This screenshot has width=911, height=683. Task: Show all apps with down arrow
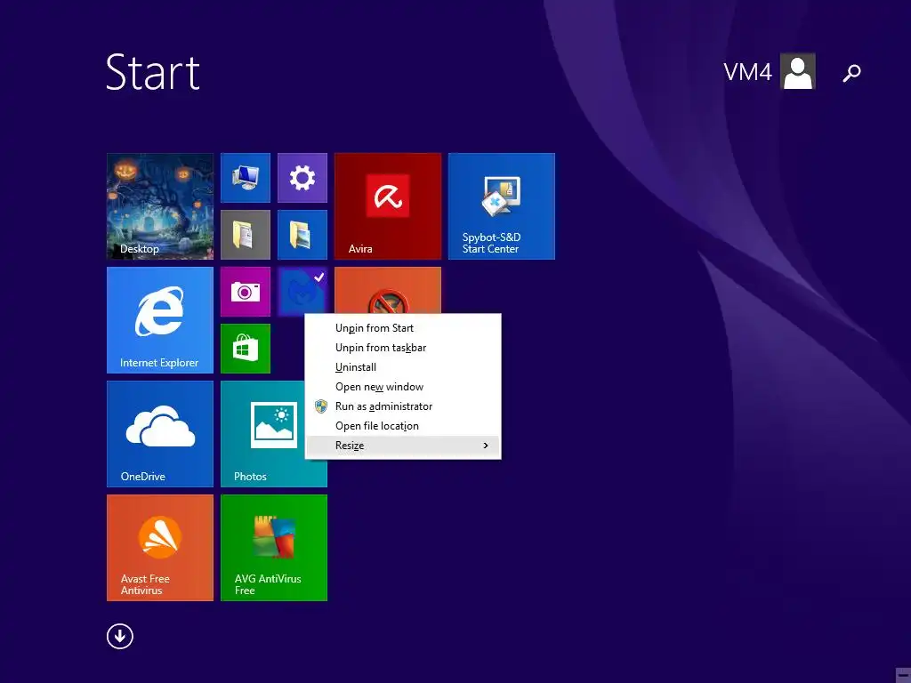click(120, 637)
